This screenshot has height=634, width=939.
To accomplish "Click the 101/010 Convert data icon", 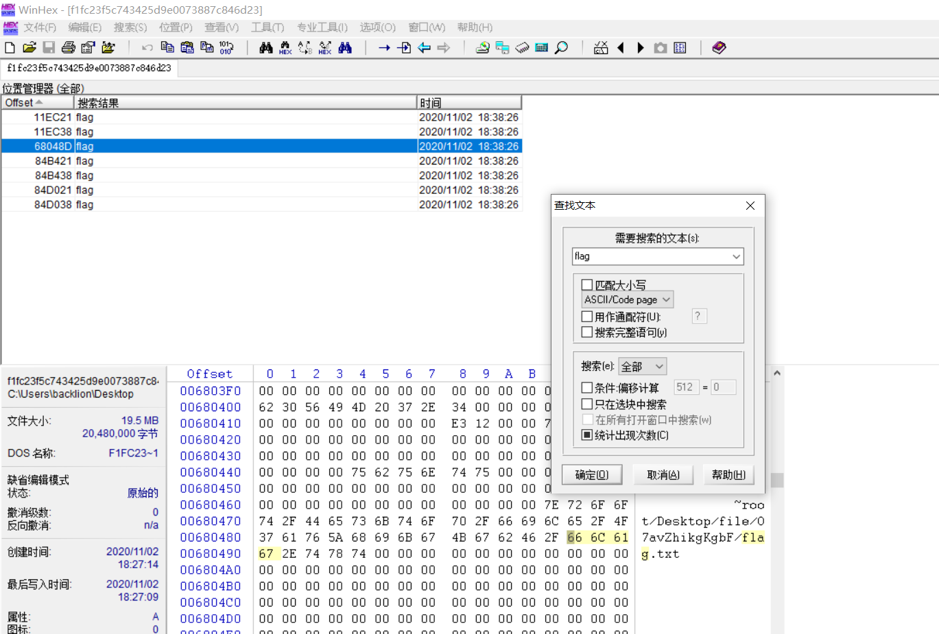I will (226, 47).
